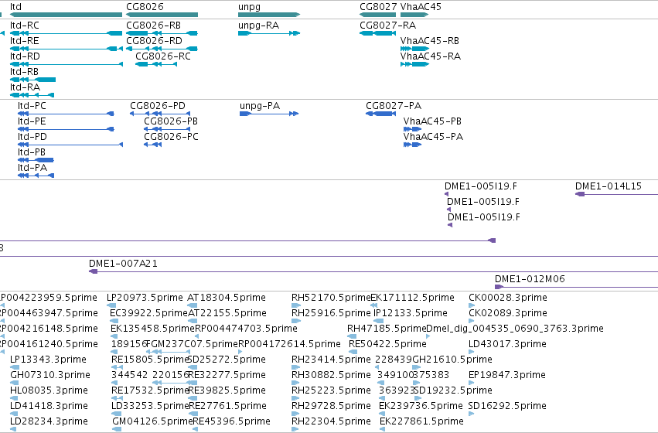The image size is (658, 433).
Task: Click EST AT18304.5prime
Action: point(227,298)
